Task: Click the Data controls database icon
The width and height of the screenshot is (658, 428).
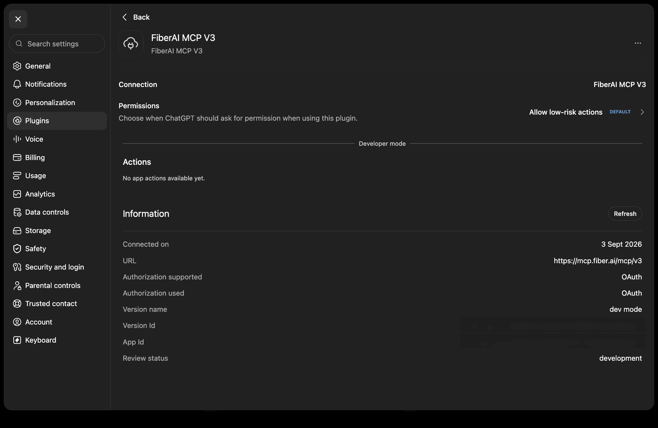Action: point(17,212)
